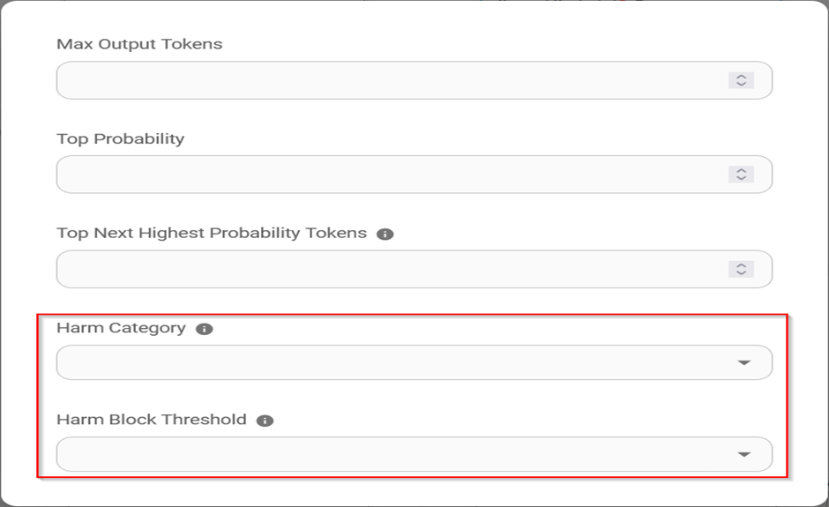Click the Harm Category label text
The image size is (829, 507).
tap(121, 328)
